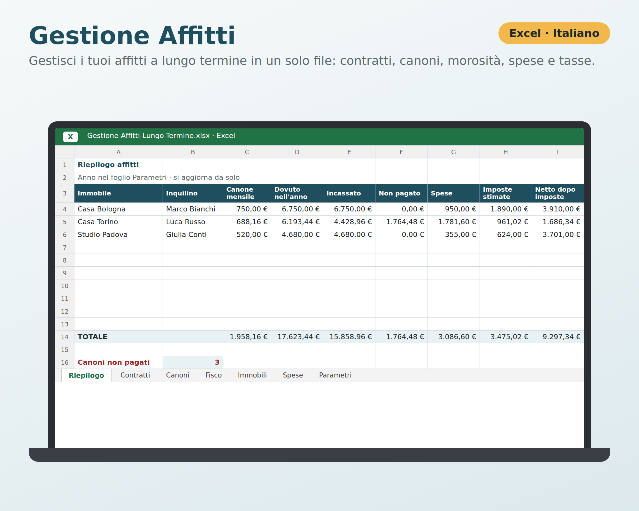Click the Riepilogo affitti title cell
This screenshot has height=511, width=639.
click(119, 165)
